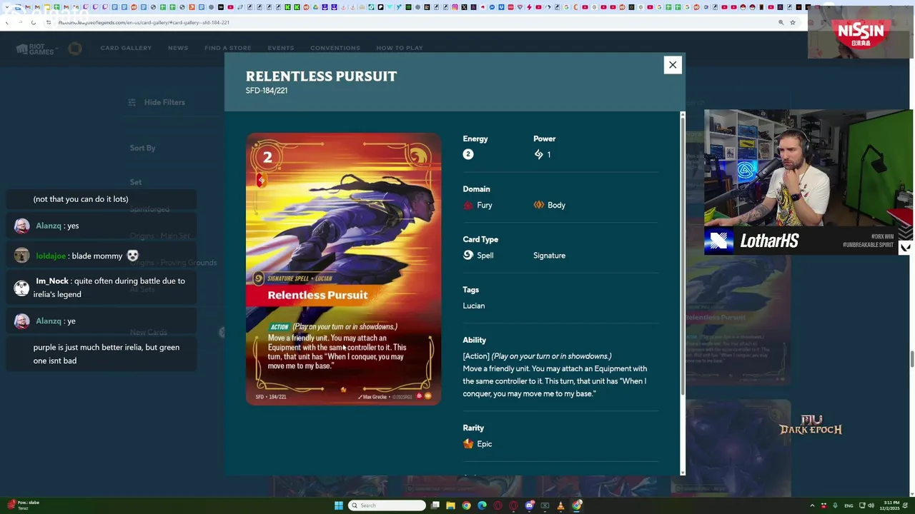Open the Relentless Pursuit card image
This screenshot has width=915, height=514.
pyautogui.click(x=343, y=269)
